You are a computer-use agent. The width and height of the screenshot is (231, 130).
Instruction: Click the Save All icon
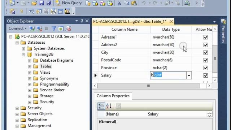(49, 3)
